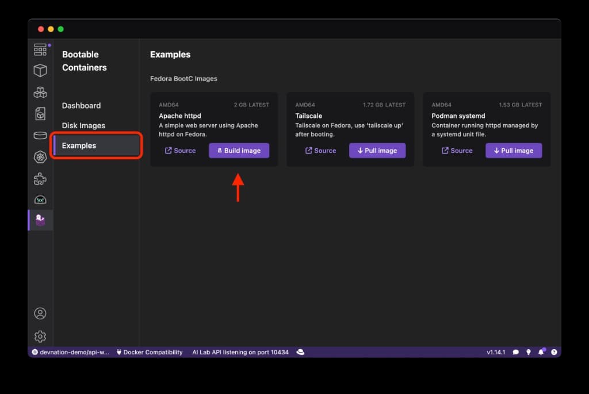The image size is (589, 394).
Task: Select the Pods icon in sidebar
Action: (x=40, y=91)
